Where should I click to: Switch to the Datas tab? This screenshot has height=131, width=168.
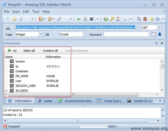pos(45,101)
